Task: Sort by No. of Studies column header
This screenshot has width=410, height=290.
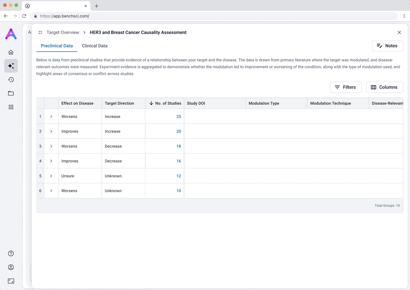Action: [x=165, y=103]
